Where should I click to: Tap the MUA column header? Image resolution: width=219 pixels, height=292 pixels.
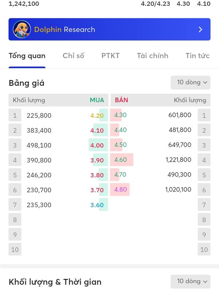pos(97,100)
